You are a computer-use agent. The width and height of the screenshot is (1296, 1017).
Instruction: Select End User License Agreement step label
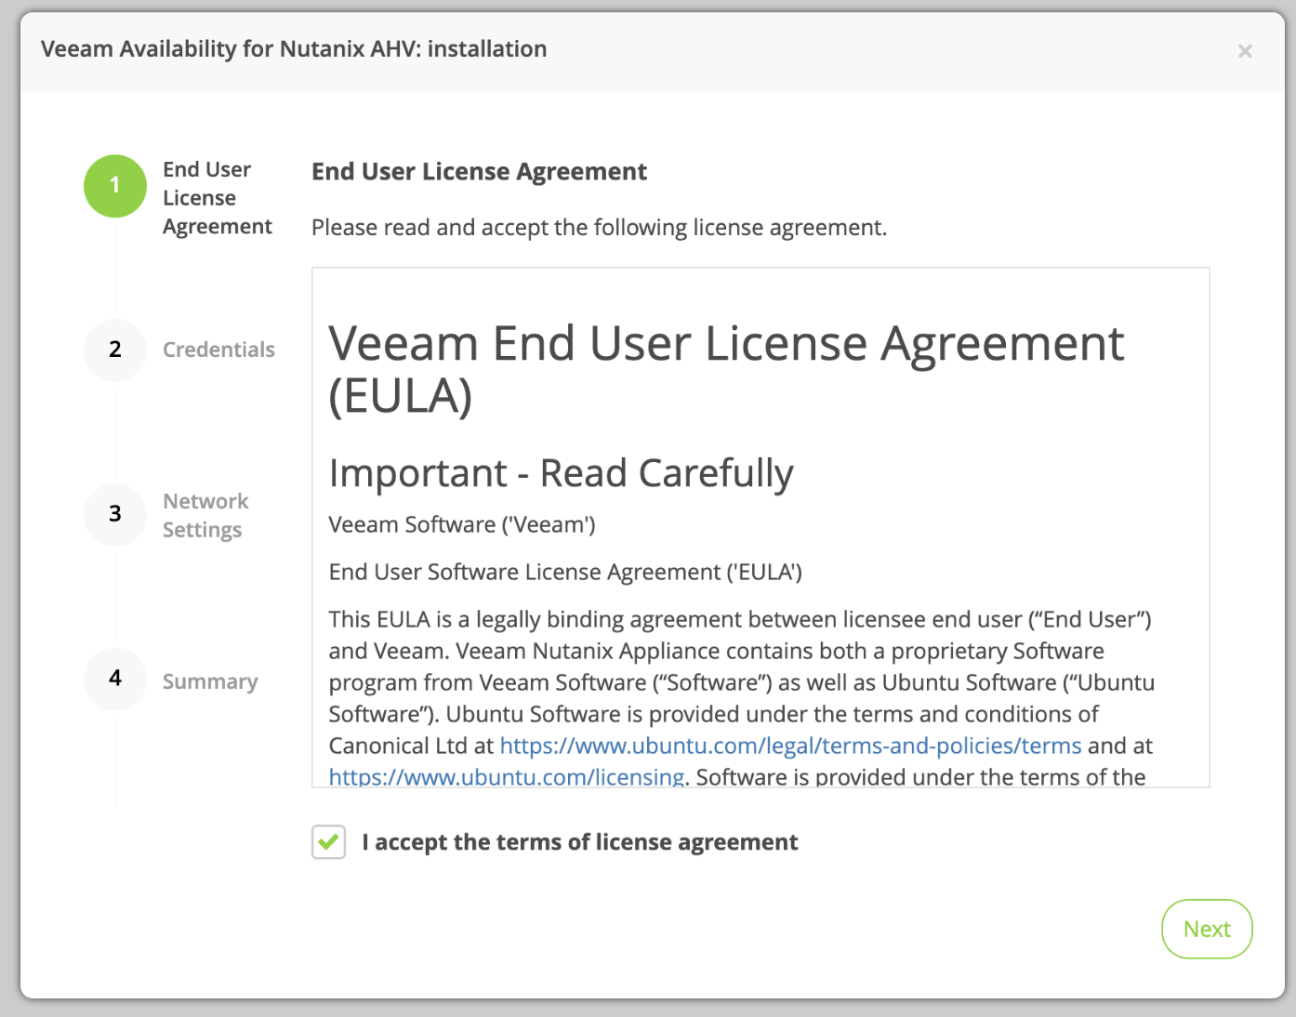point(217,198)
